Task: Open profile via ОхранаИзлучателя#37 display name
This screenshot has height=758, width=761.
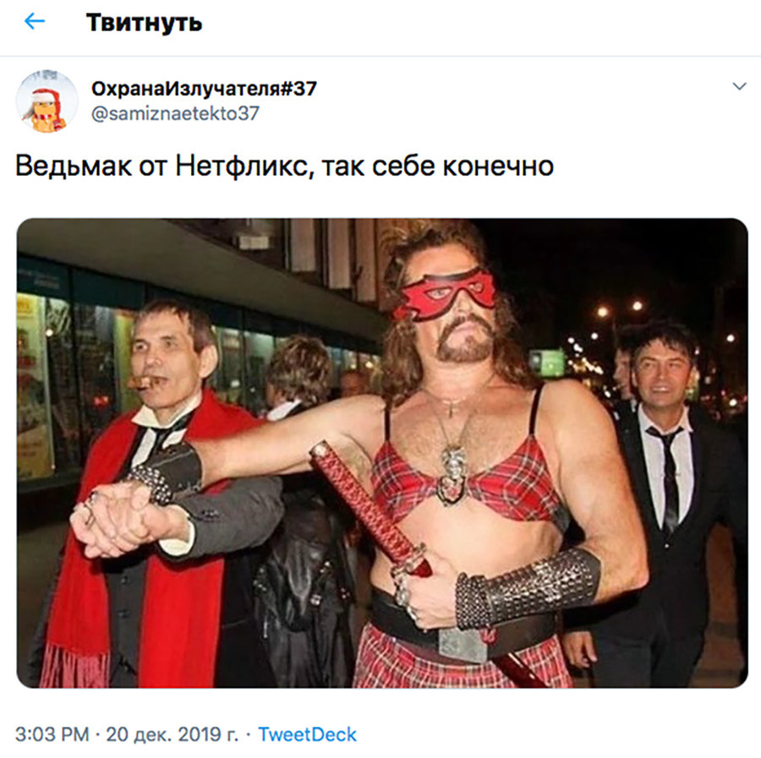Action: [x=204, y=88]
